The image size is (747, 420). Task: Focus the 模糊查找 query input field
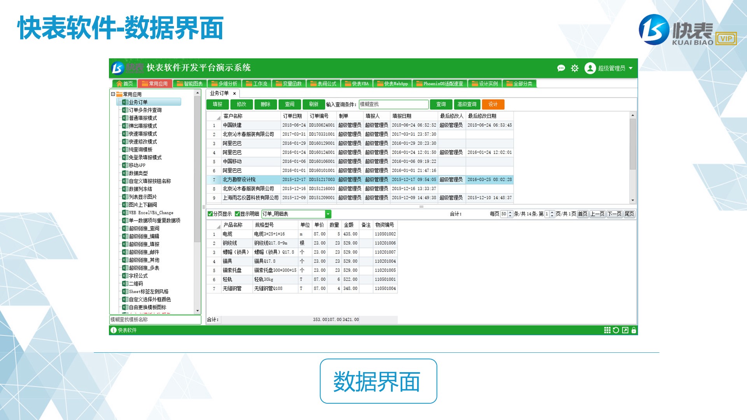tap(393, 104)
